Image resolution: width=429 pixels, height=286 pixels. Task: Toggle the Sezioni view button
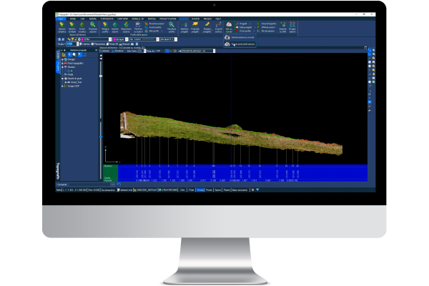coord(124,44)
